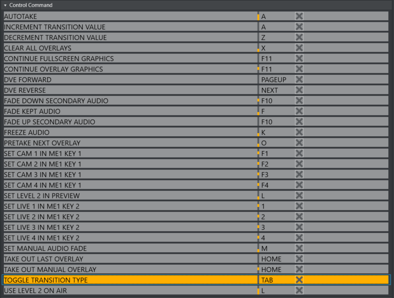
Task: Clear USE LEVEL 2 ON AIR shortcut
Action: tap(299, 291)
